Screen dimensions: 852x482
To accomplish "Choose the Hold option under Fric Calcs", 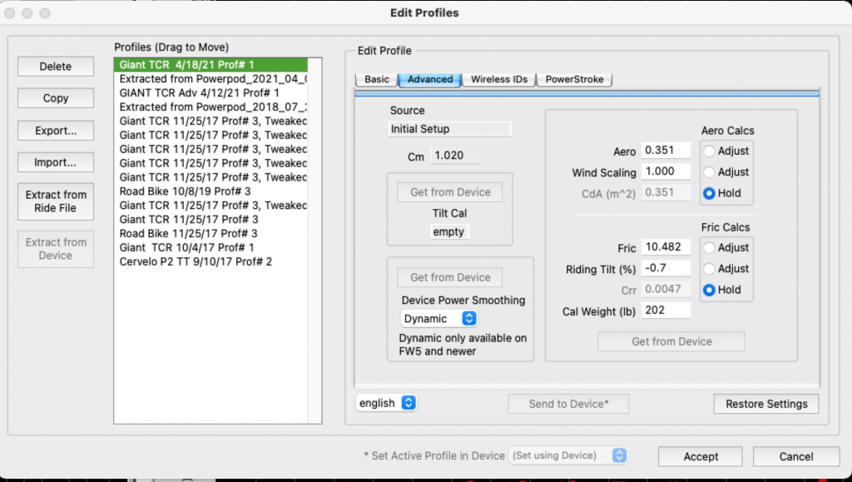I will [710, 291].
